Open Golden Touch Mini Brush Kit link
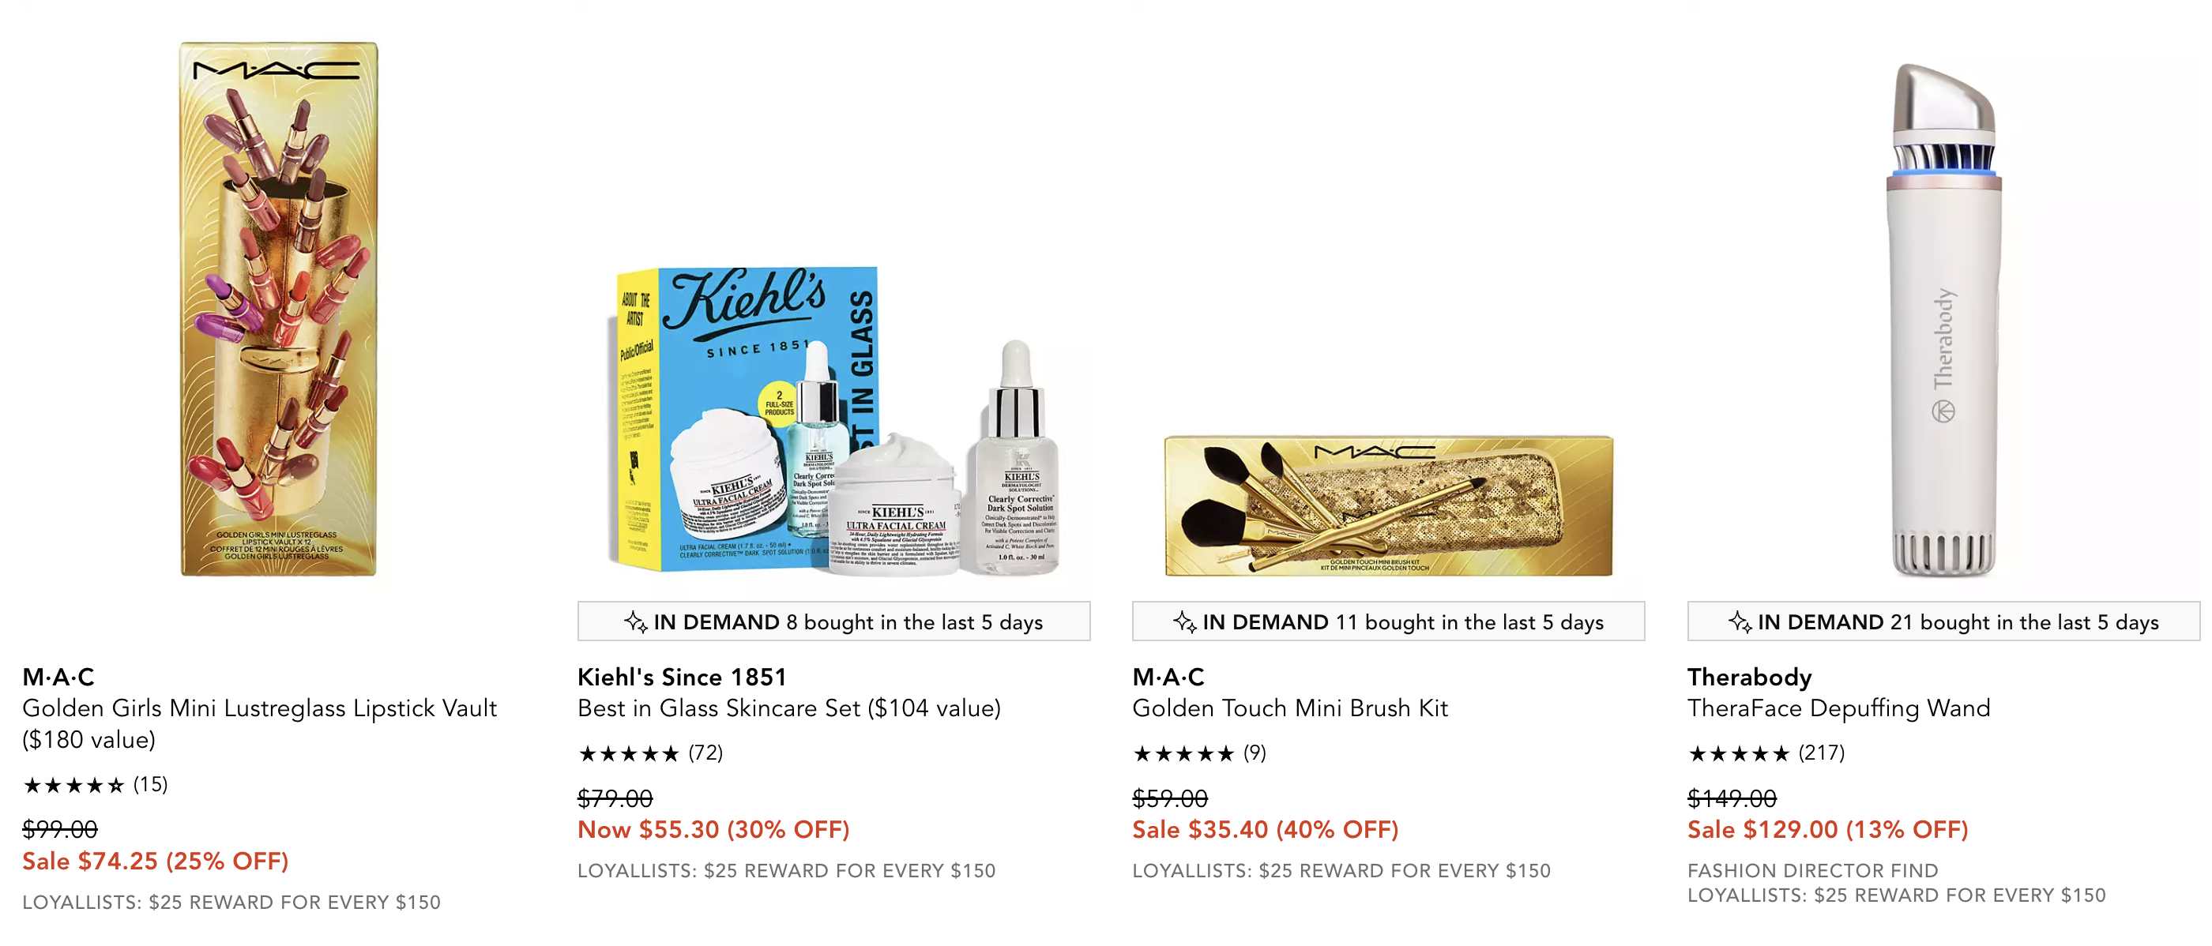Viewport: 2212px width, 946px height. pos(1290,708)
